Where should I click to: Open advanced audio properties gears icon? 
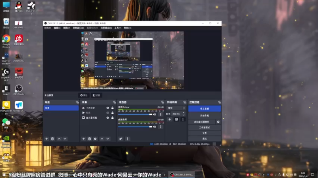tap(121, 139)
